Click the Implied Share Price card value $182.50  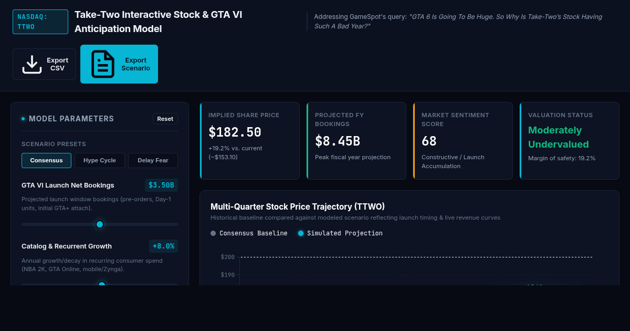[x=235, y=132]
